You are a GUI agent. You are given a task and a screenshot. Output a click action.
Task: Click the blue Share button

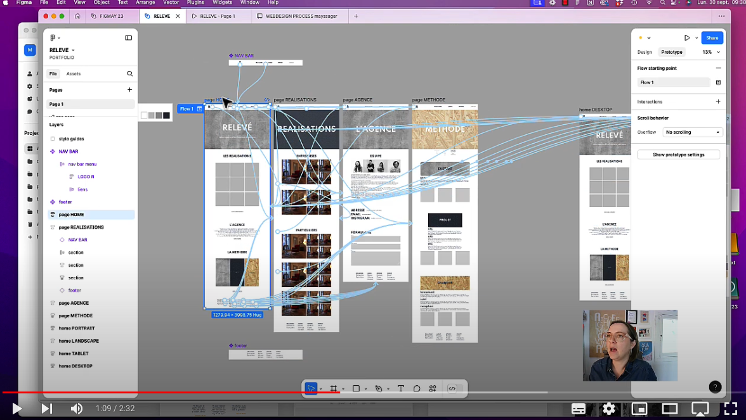(712, 38)
